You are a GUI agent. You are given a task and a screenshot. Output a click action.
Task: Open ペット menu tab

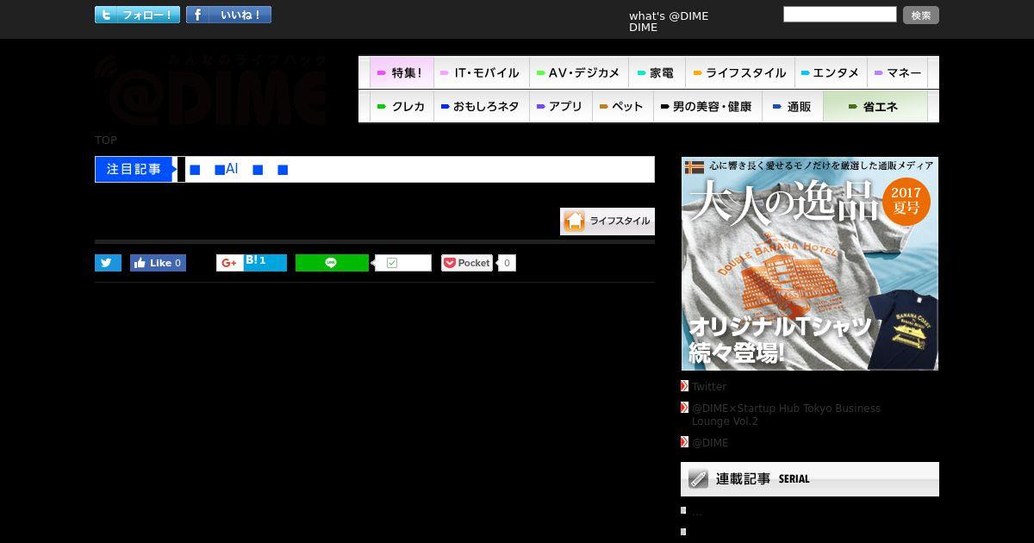(x=622, y=107)
